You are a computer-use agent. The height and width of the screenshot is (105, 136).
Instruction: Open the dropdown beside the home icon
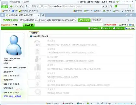click(x=29, y=6)
